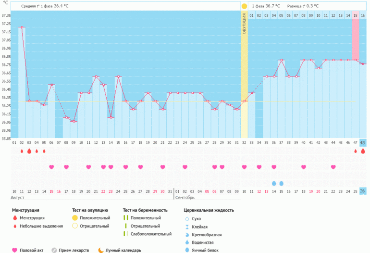Image resolution: width=370 pixels, height=253 pixels.
Task: Select the Отрицательный ovulation test empty circle
Action: pos(74,226)
